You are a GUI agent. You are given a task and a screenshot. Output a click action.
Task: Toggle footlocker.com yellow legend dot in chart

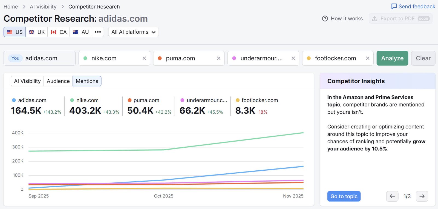click(238, 100)
